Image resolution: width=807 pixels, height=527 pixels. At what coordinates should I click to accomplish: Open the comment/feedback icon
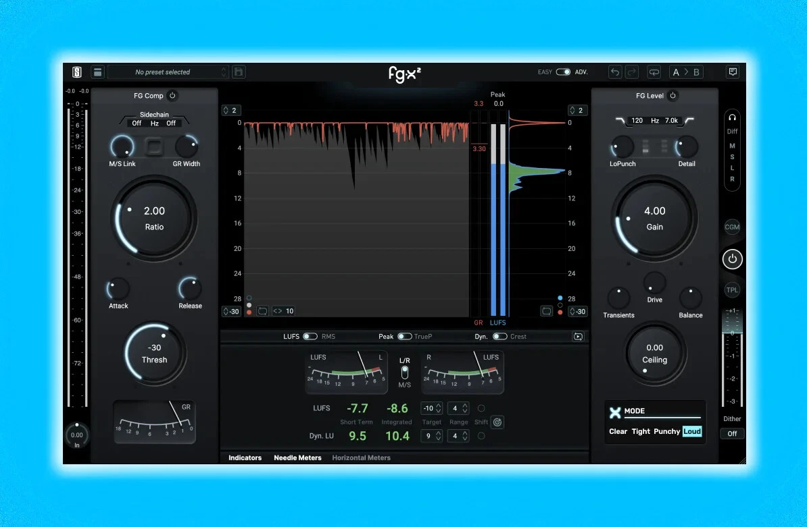pyautogui.click(x=733, y=72)
